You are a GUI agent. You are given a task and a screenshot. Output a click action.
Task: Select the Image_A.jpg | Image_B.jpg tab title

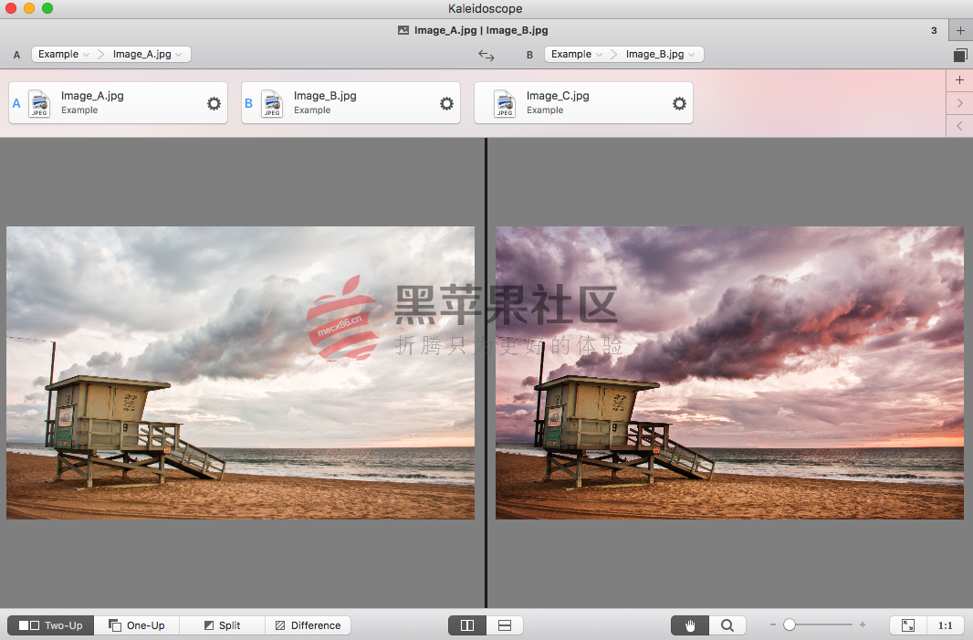click(x=481, y=30)
